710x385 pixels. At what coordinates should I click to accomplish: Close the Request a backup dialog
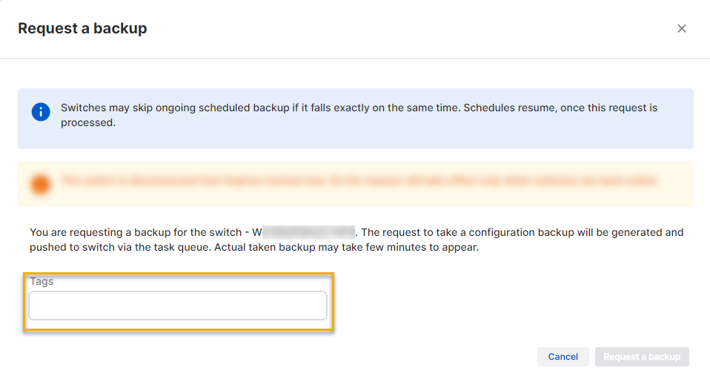click(682, 28)
